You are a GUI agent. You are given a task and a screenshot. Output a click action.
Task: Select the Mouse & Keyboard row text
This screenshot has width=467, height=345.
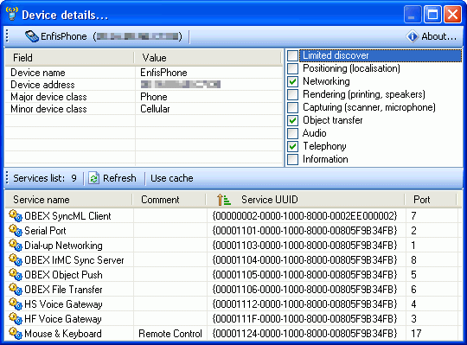[63, 334]
